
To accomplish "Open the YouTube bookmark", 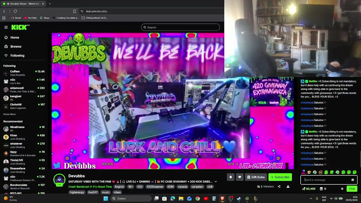I will pos(30,18).
